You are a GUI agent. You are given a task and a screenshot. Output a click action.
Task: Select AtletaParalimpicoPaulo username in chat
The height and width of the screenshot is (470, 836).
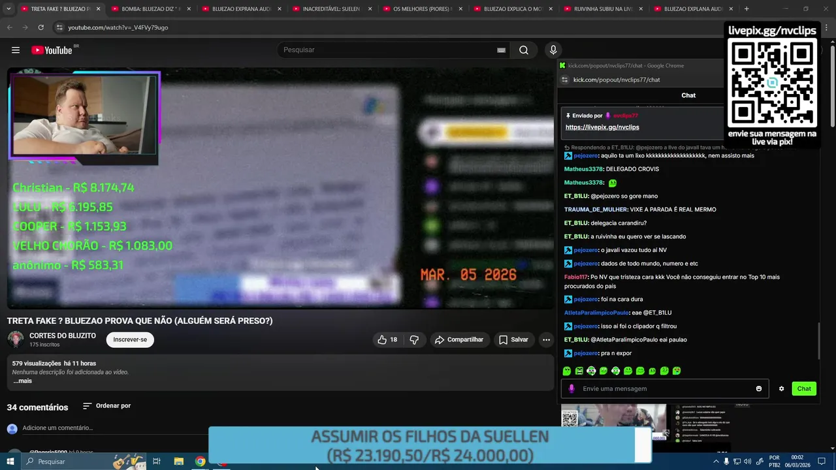[596, 313]
